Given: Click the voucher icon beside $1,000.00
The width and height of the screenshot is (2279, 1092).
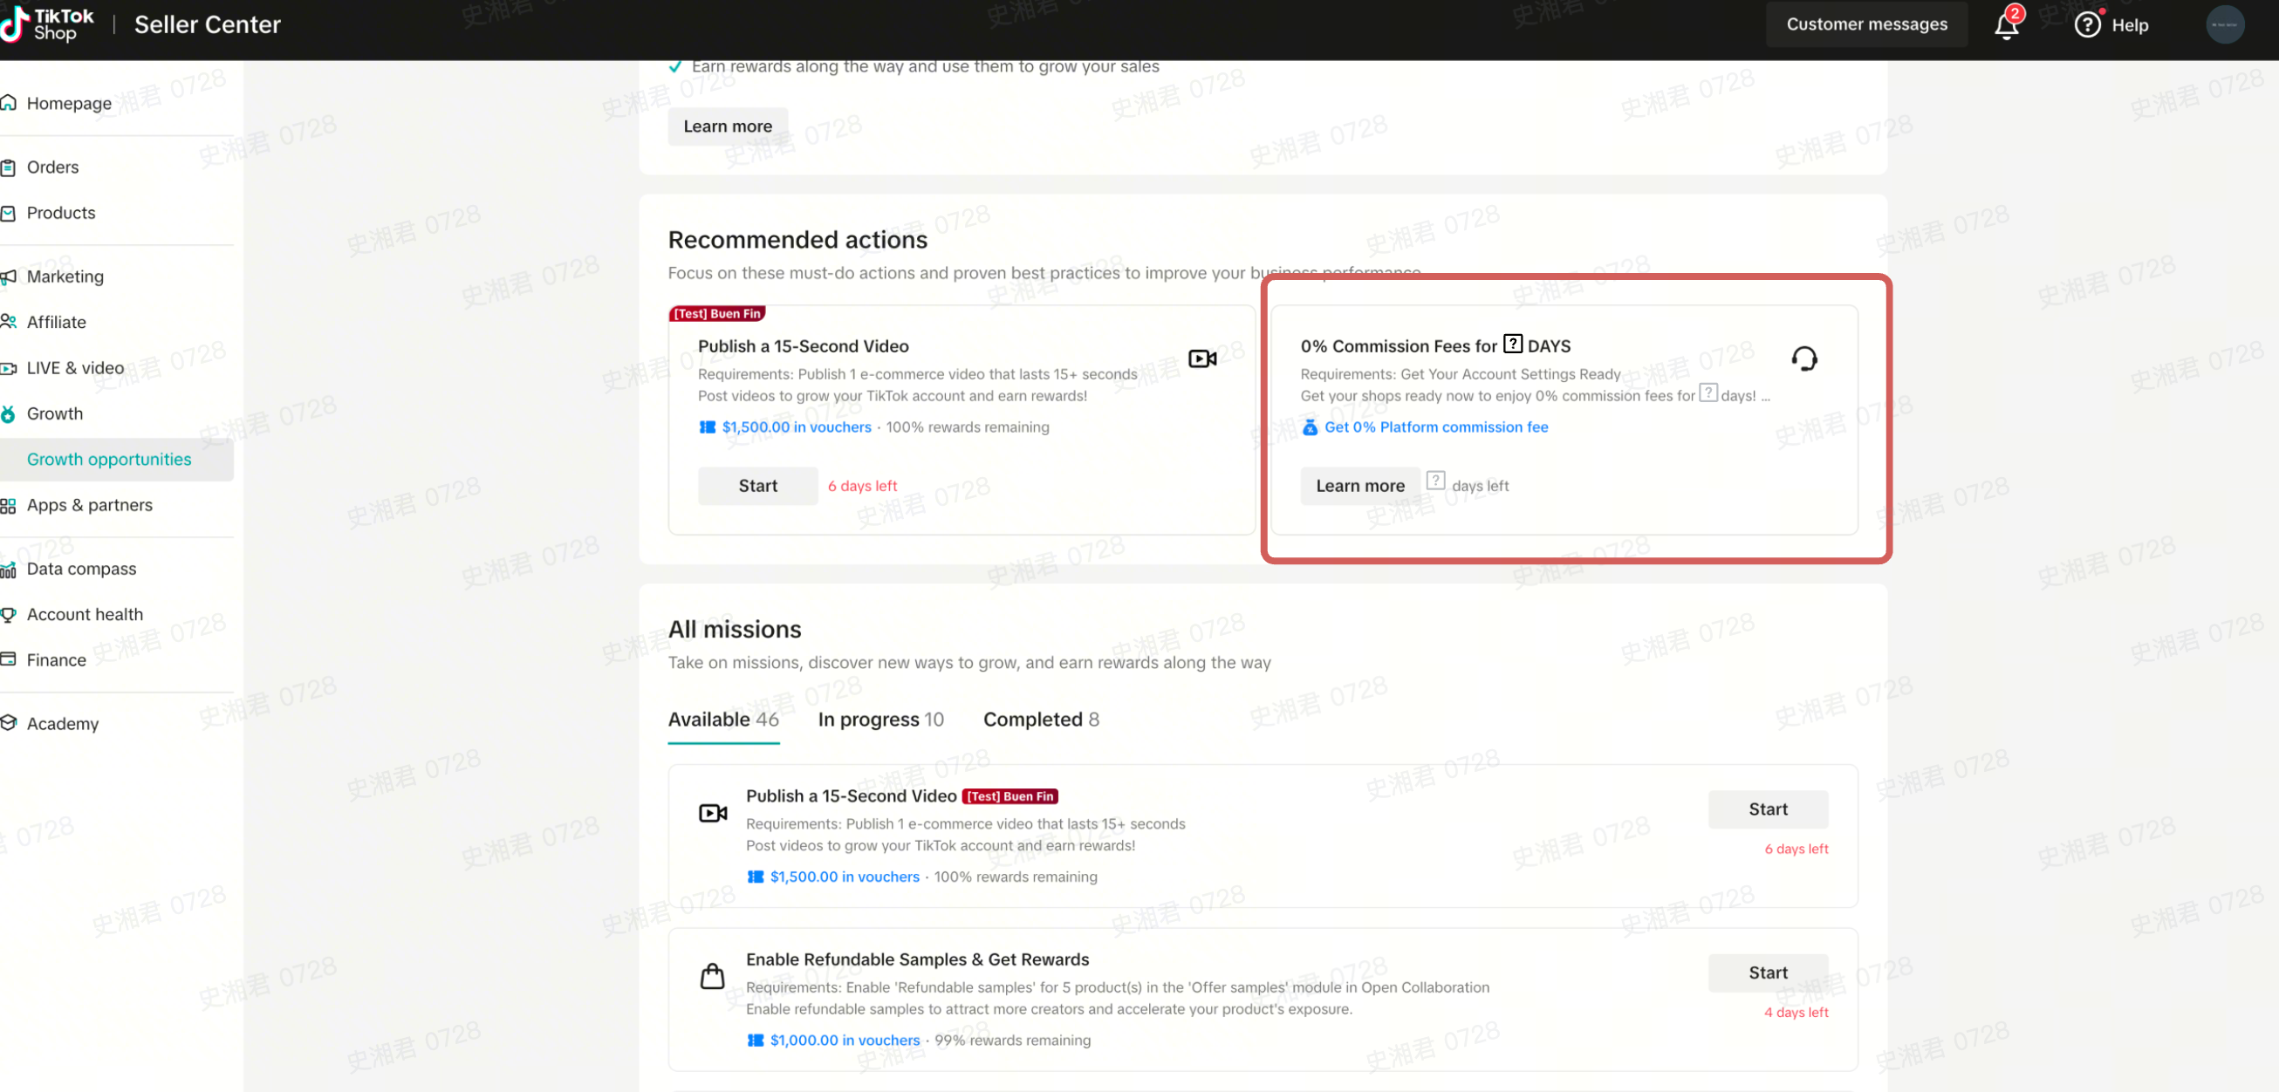Looking at the screenshot, I should pos(755,1040).
